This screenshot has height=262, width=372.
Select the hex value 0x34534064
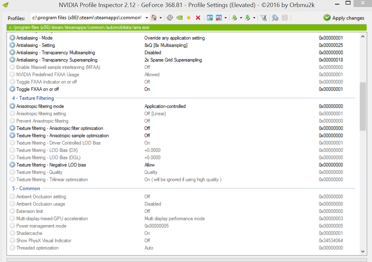coord(331,241)
